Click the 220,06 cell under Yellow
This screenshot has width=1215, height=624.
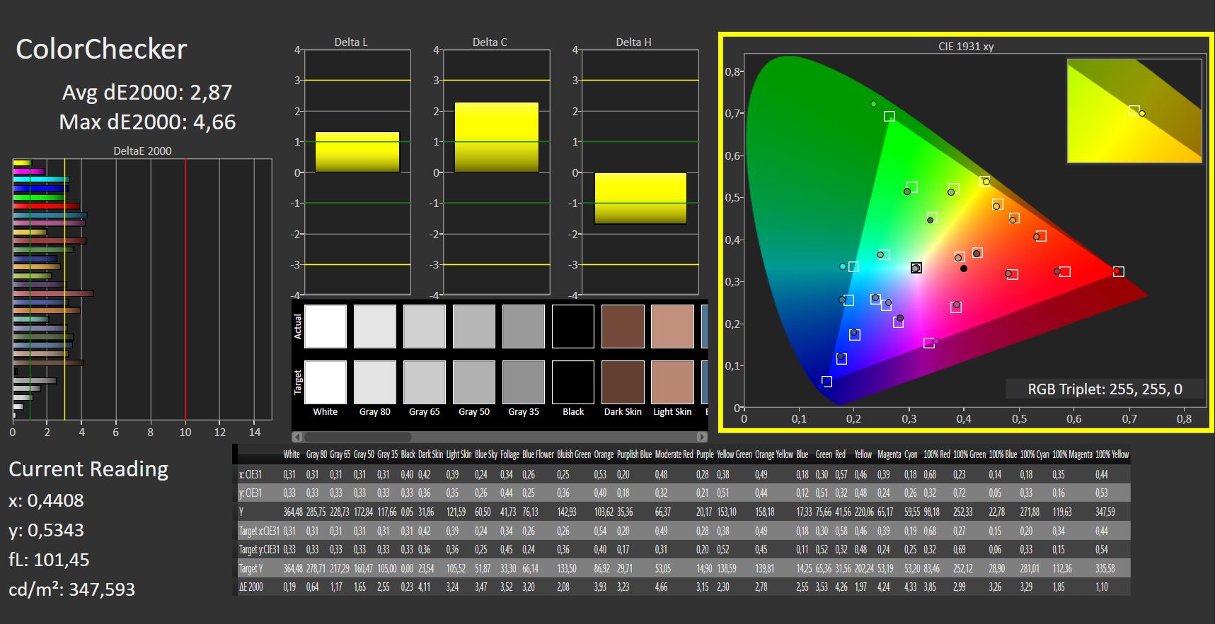tap(864, 512)
